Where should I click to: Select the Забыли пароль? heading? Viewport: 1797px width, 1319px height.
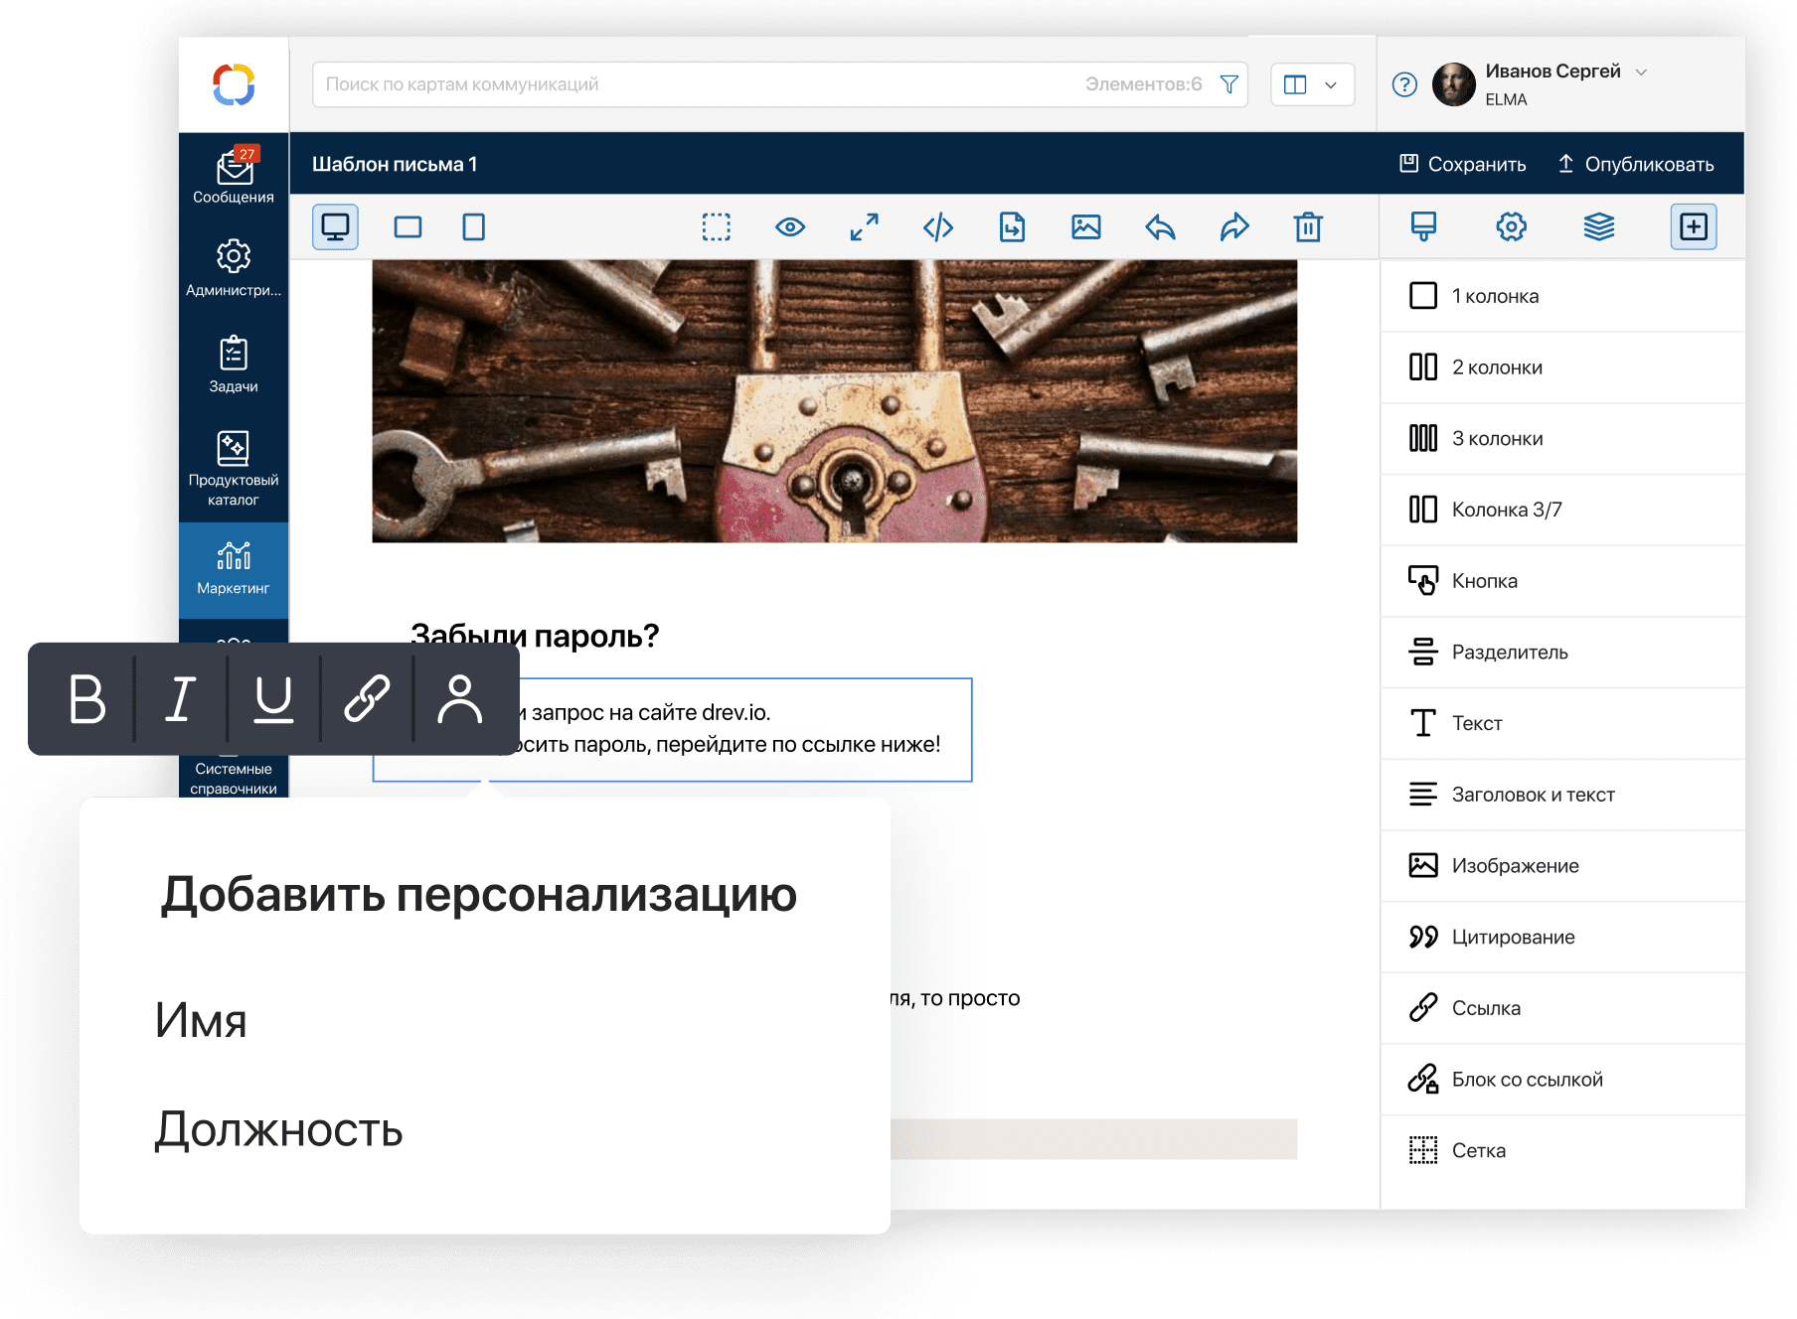coord(535,635)
